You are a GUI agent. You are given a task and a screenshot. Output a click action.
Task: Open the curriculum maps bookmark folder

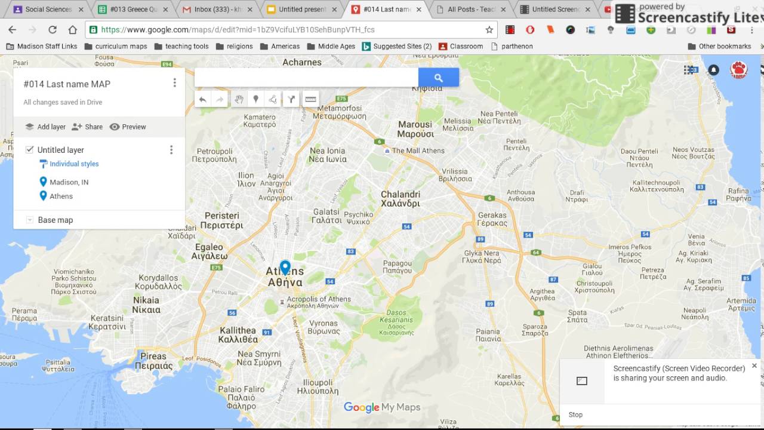(116, 46)
